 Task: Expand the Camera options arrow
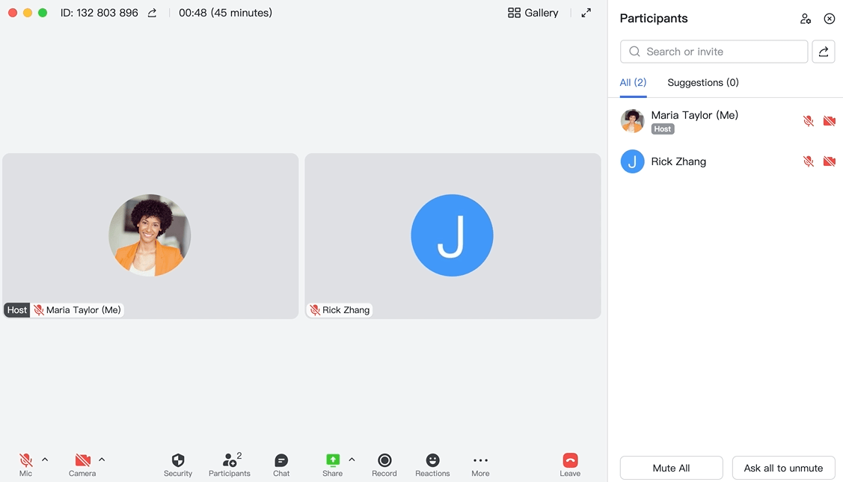[x=102, y=460]
